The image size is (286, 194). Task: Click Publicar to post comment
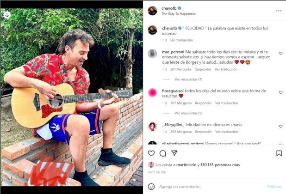point(274,187)
